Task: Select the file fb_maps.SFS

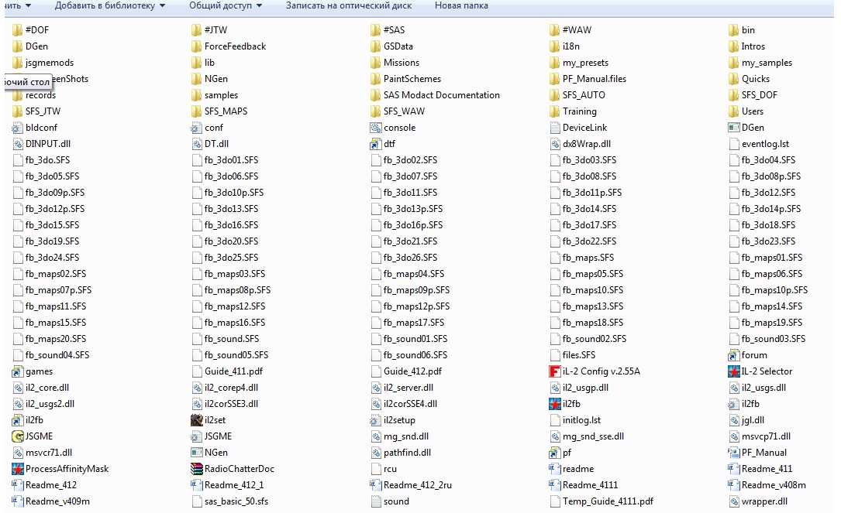Action: (x=582, y=258)
